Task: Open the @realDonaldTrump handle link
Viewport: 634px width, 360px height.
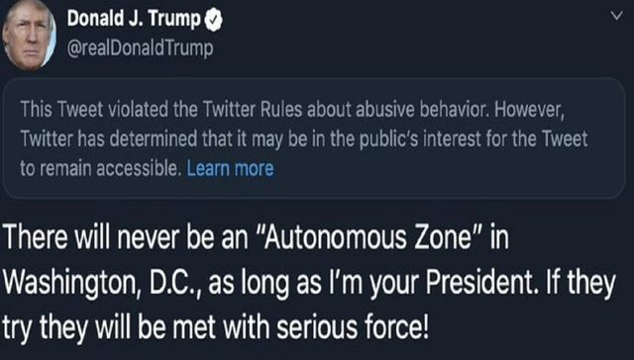Action: coord(140,48)
